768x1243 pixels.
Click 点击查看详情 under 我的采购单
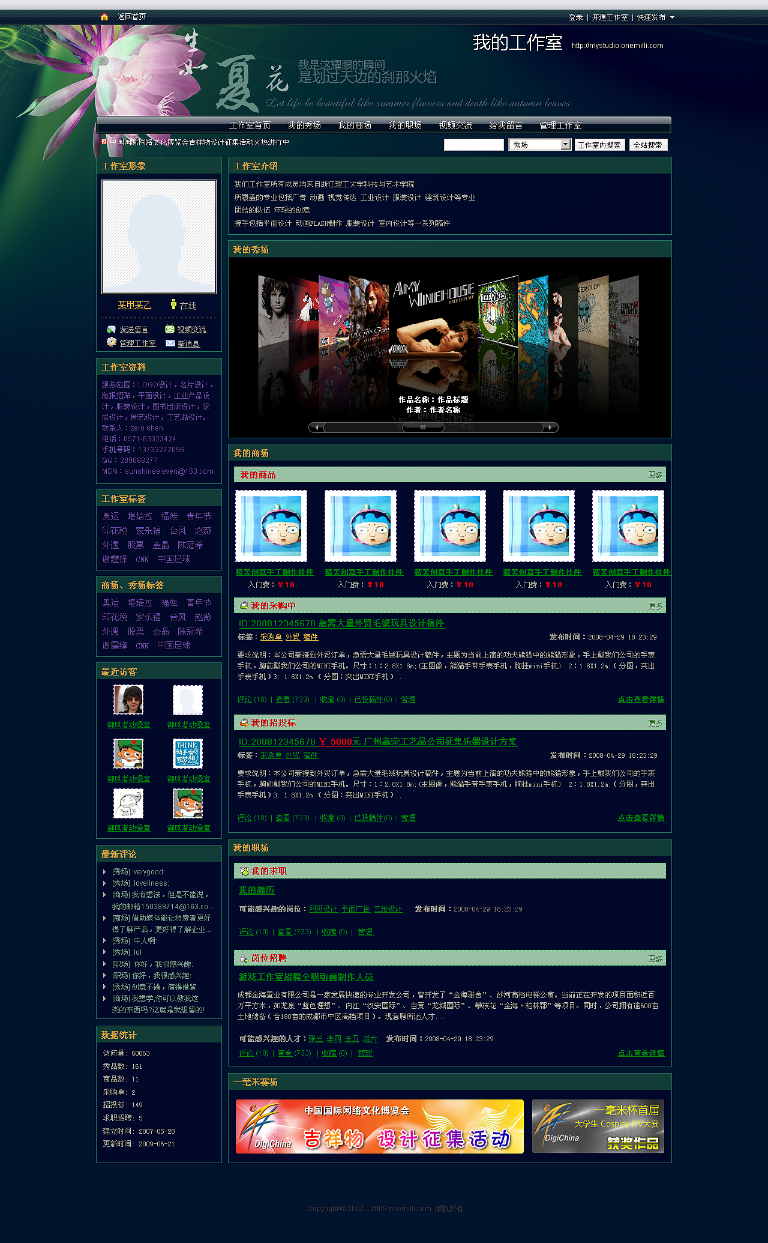click(x=641, y=700)
